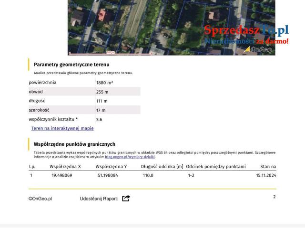The width and height of the screenshot is (305, 228).
Task: Click the 'Współrzędna Y' column header
Action: point(111,167)
